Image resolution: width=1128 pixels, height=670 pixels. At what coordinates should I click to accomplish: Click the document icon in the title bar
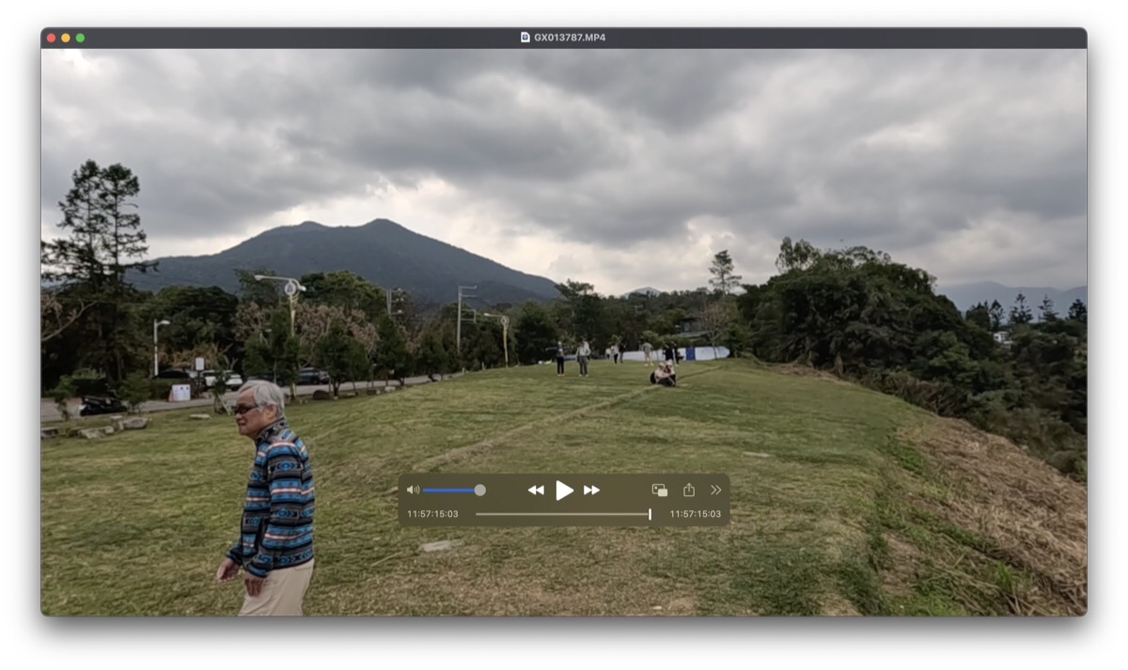[525, 38]
